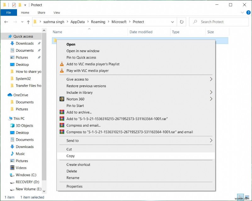Expand the address bar history dropdown

pos(172,22)
